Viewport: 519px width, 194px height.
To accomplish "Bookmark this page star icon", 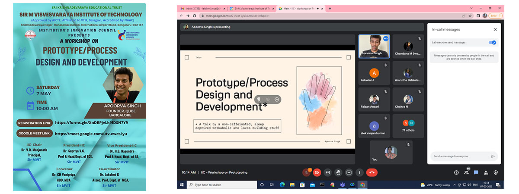I will tap(471, 16).
